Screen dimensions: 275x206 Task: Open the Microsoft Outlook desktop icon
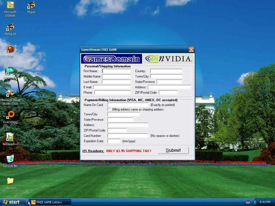10,9
